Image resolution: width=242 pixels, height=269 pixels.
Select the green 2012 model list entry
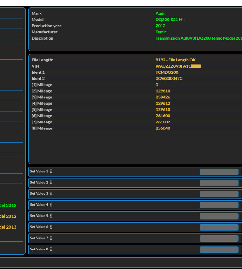pos(8,205)
